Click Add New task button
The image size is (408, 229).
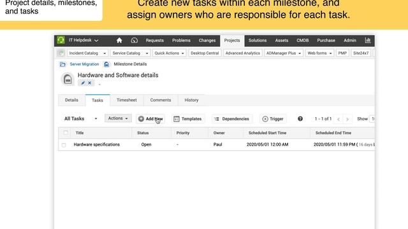coord(150,119)
